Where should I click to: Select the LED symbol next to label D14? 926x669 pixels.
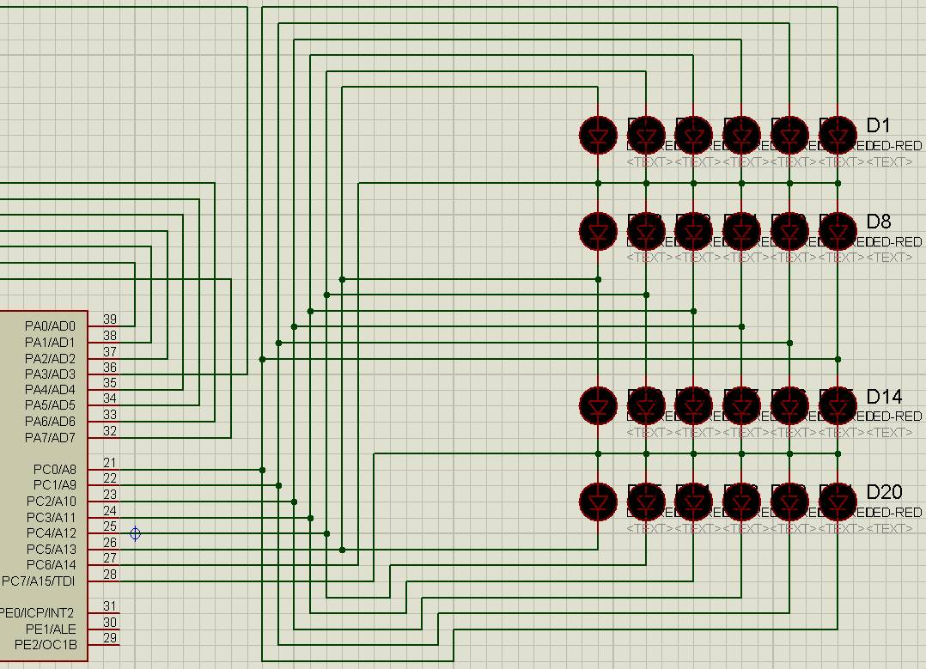point(838,405)
